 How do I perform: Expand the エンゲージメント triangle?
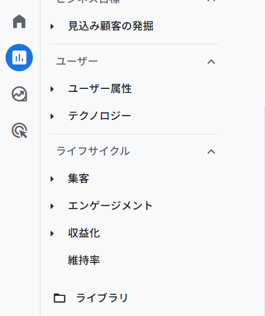(x=52, y=206)
